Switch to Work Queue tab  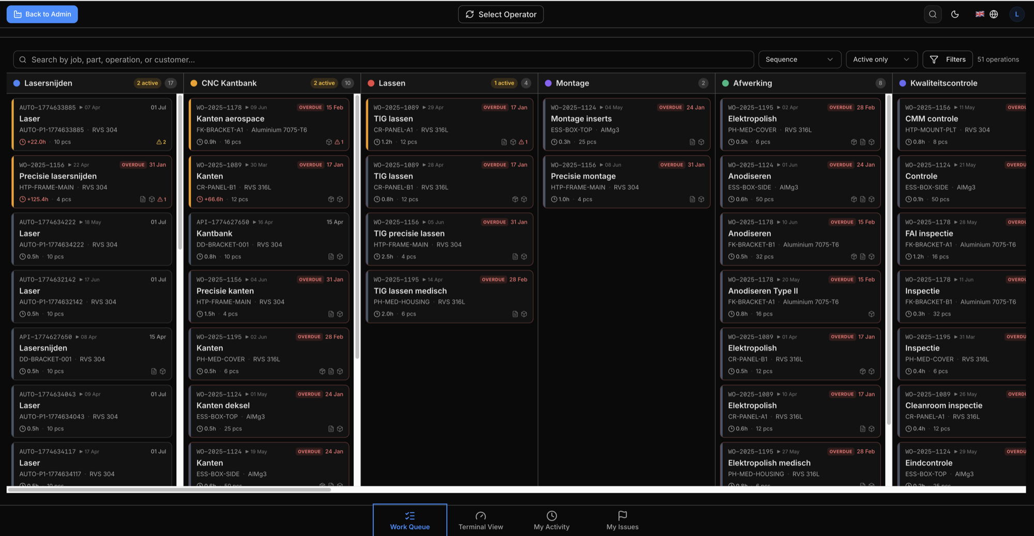click(x=410, y=520)
